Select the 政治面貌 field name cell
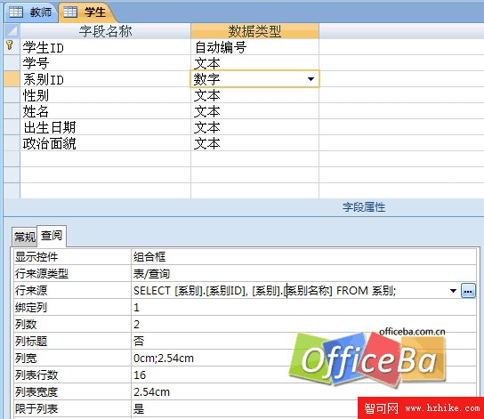The height and width of the screenshot is (419, 484). tap(105, 143)
